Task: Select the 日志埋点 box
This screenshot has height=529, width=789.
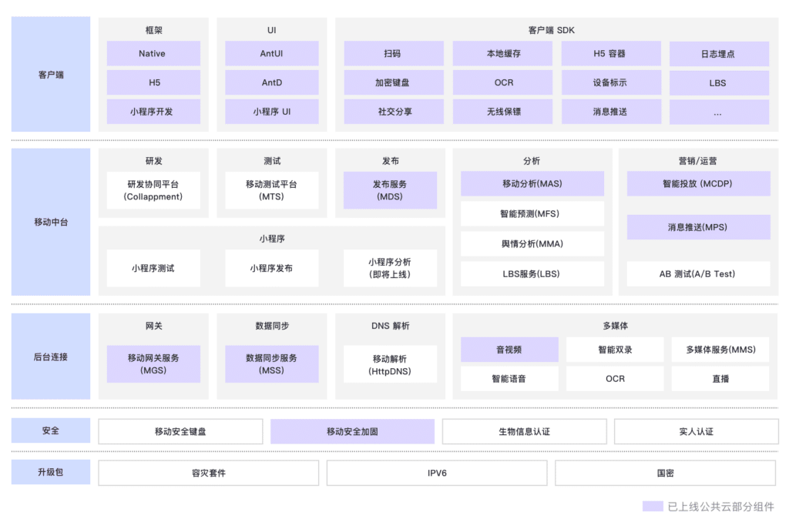Action: 719,54
